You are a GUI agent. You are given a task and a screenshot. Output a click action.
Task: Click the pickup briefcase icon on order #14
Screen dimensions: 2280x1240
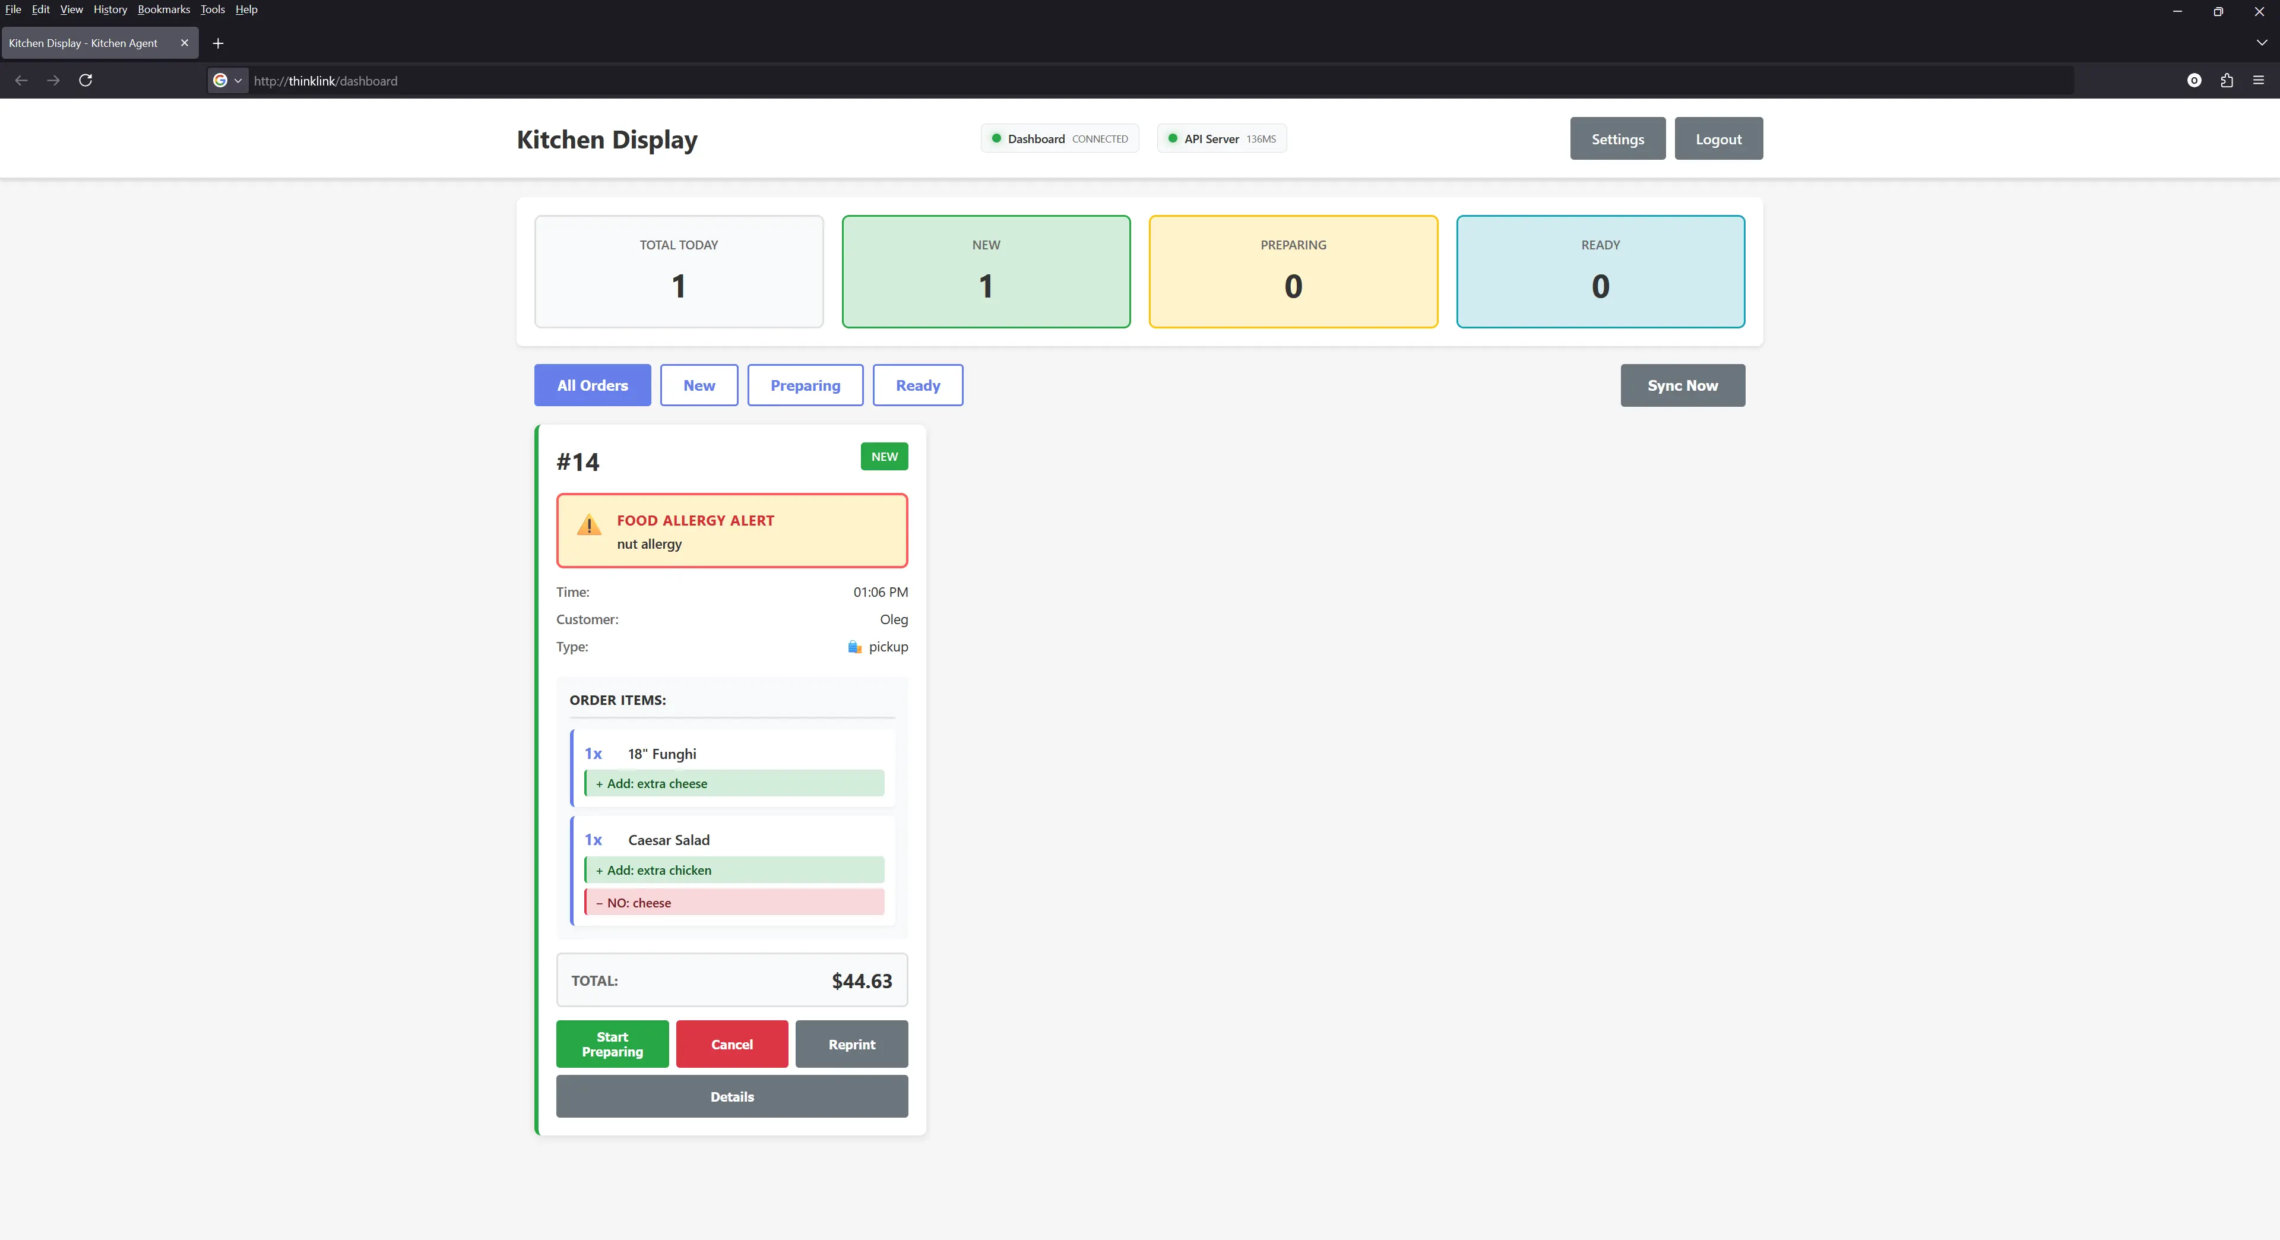tap(855, 647)
